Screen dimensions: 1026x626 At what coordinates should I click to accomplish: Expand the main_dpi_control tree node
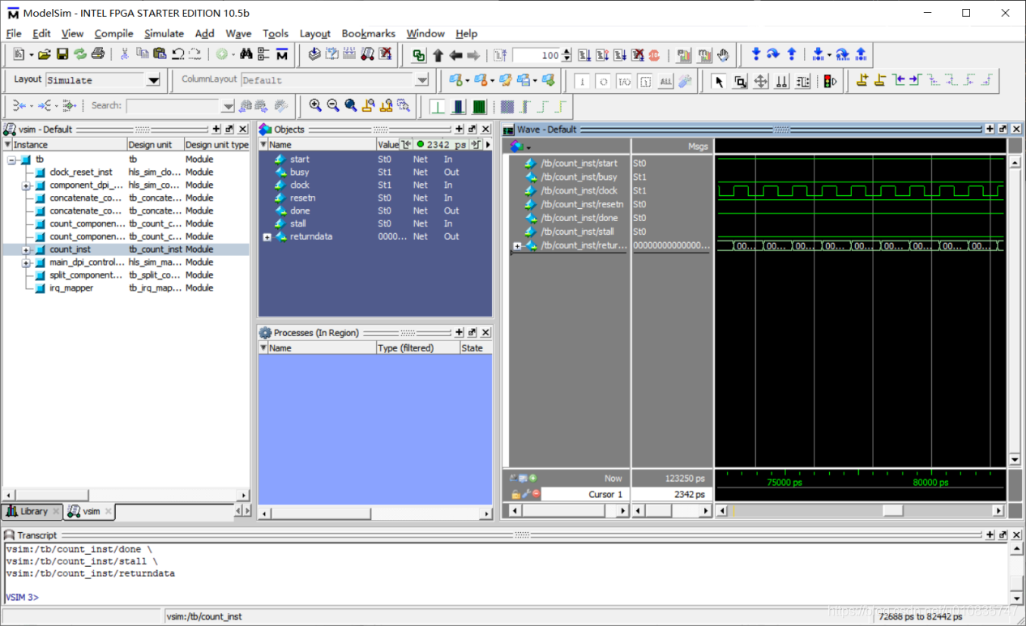click(x=26, y=263)
